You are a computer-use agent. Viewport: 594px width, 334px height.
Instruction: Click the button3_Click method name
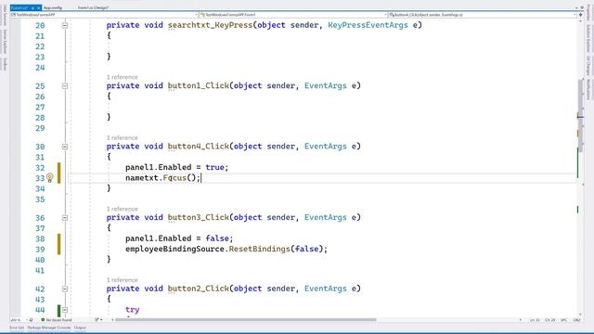click(198, 217)
